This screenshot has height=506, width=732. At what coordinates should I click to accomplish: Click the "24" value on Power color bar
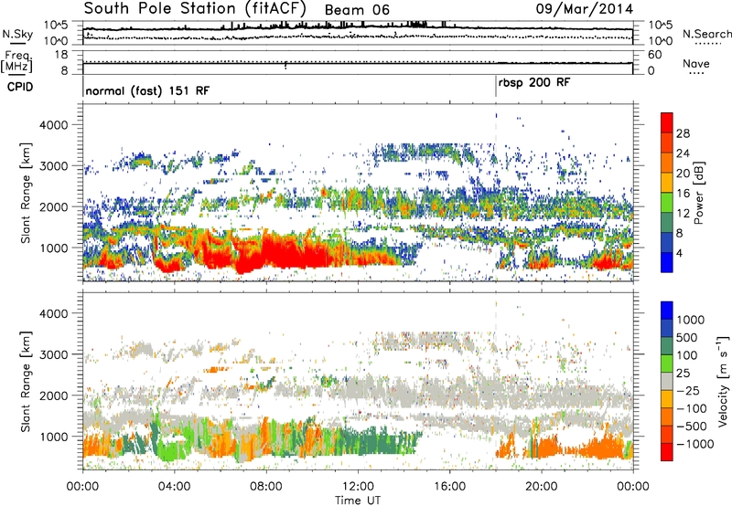click(683, 153)
